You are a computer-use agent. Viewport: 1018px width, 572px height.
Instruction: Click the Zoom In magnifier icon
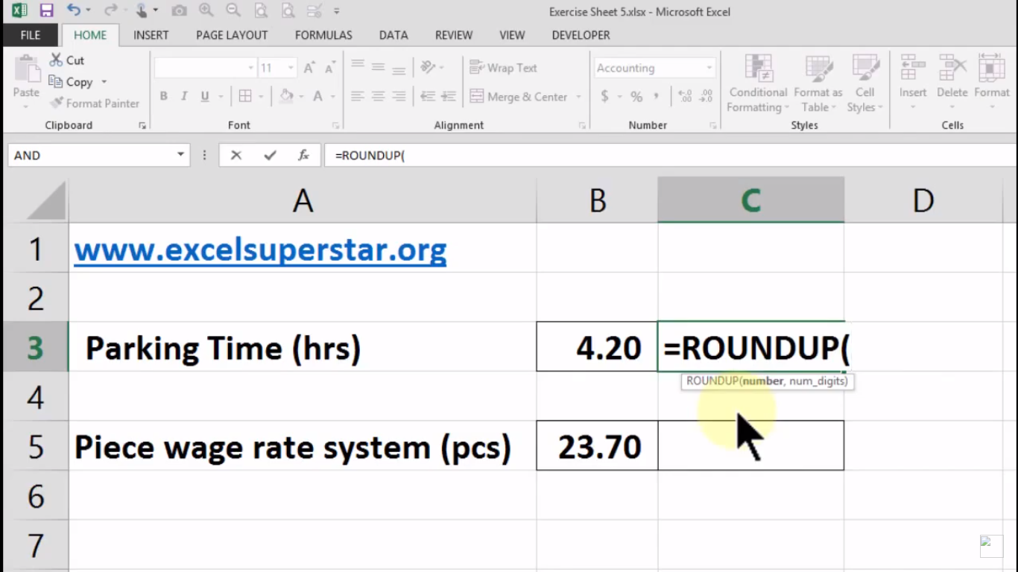206,10
